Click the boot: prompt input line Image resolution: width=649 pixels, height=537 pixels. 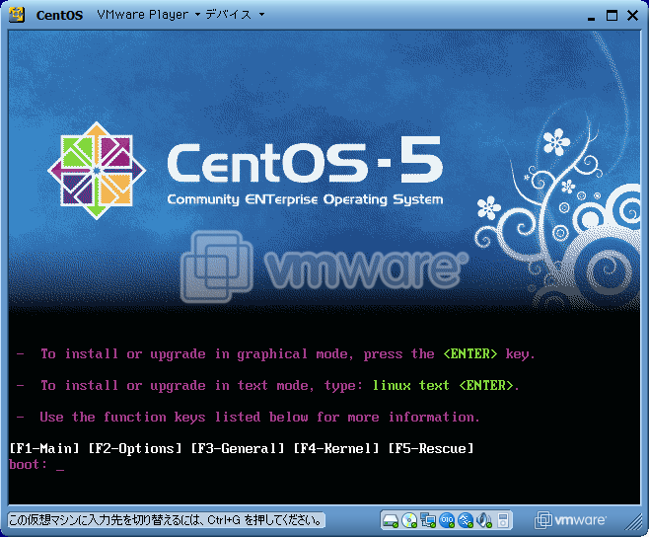coord(36,465)
